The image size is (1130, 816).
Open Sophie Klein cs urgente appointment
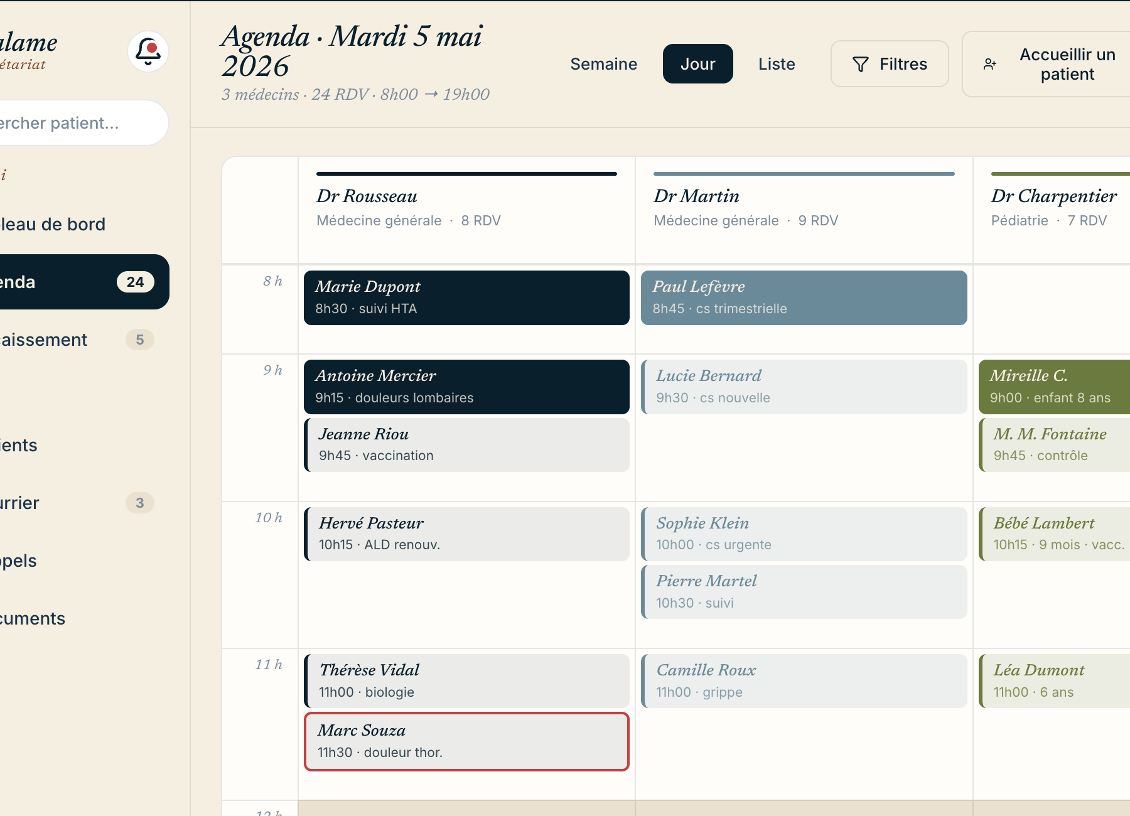tap(804, 534)
